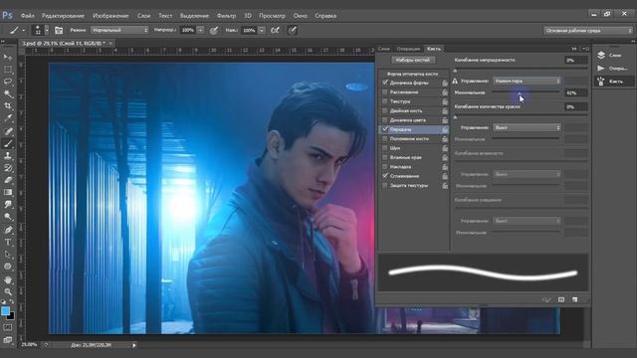Select the Path Selection tool

point(7,255)
